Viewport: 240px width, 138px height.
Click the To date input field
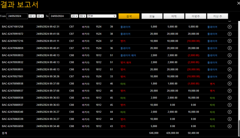point(60,16)
